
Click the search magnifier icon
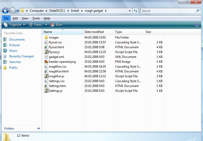coord(198,11)
